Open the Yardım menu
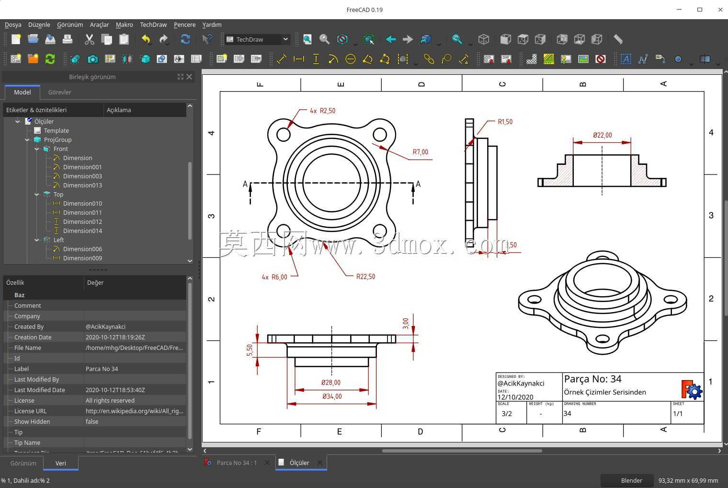The height and width of the screenshot is (488, 728). pyautogui.click(x=212, y=24)
